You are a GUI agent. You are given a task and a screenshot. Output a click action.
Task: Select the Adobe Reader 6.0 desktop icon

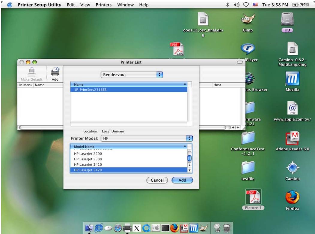(293, 138)
